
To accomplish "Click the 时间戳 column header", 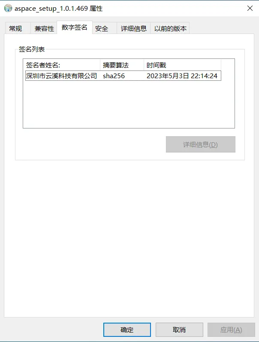I will pos(182,65).
